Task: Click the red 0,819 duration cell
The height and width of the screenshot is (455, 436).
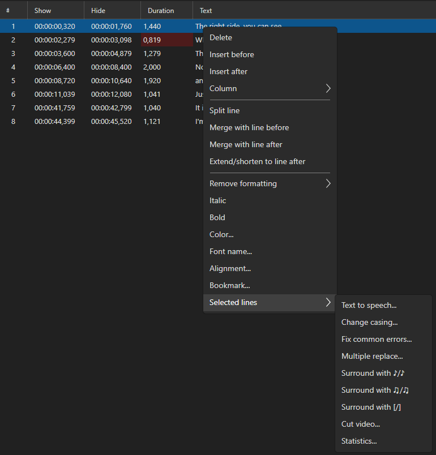Action: [x=165, y=40]
